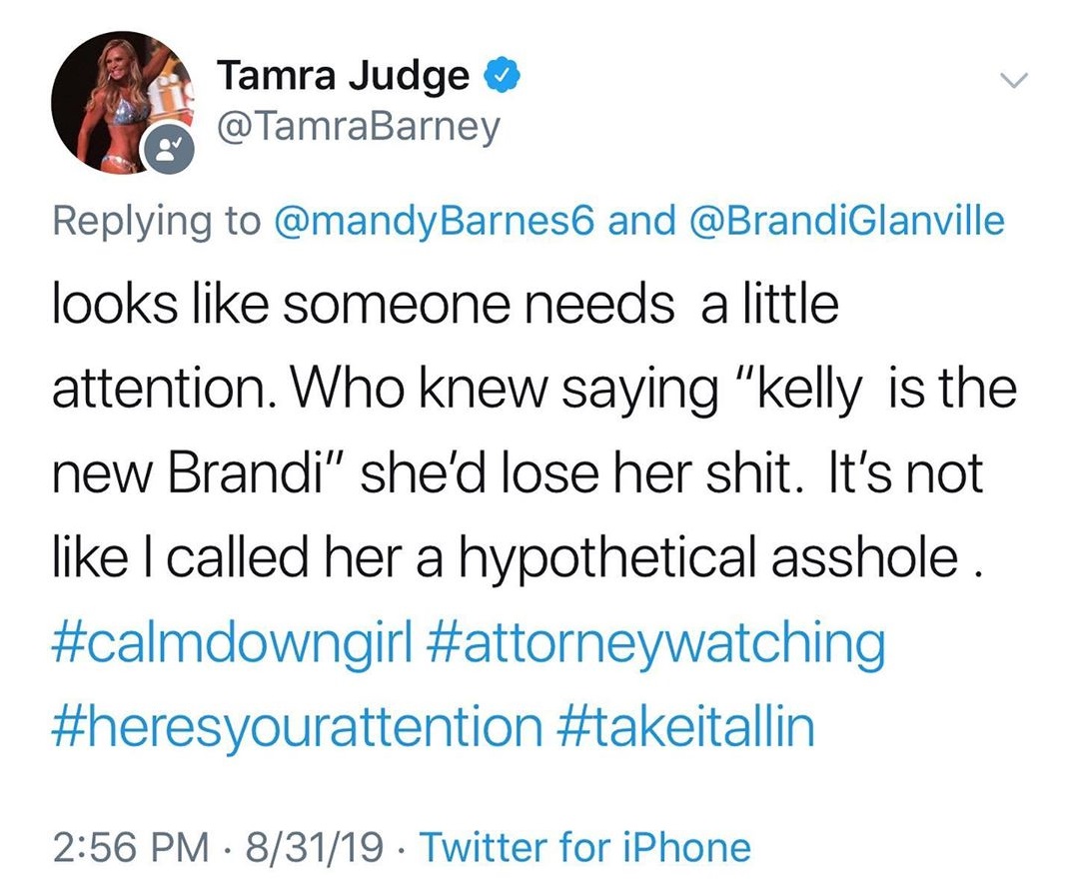This screenshot has height=888, width=1078.
Task: Click the checkmark inside the profile overlay icon
Action: click(x=175, y=143)
